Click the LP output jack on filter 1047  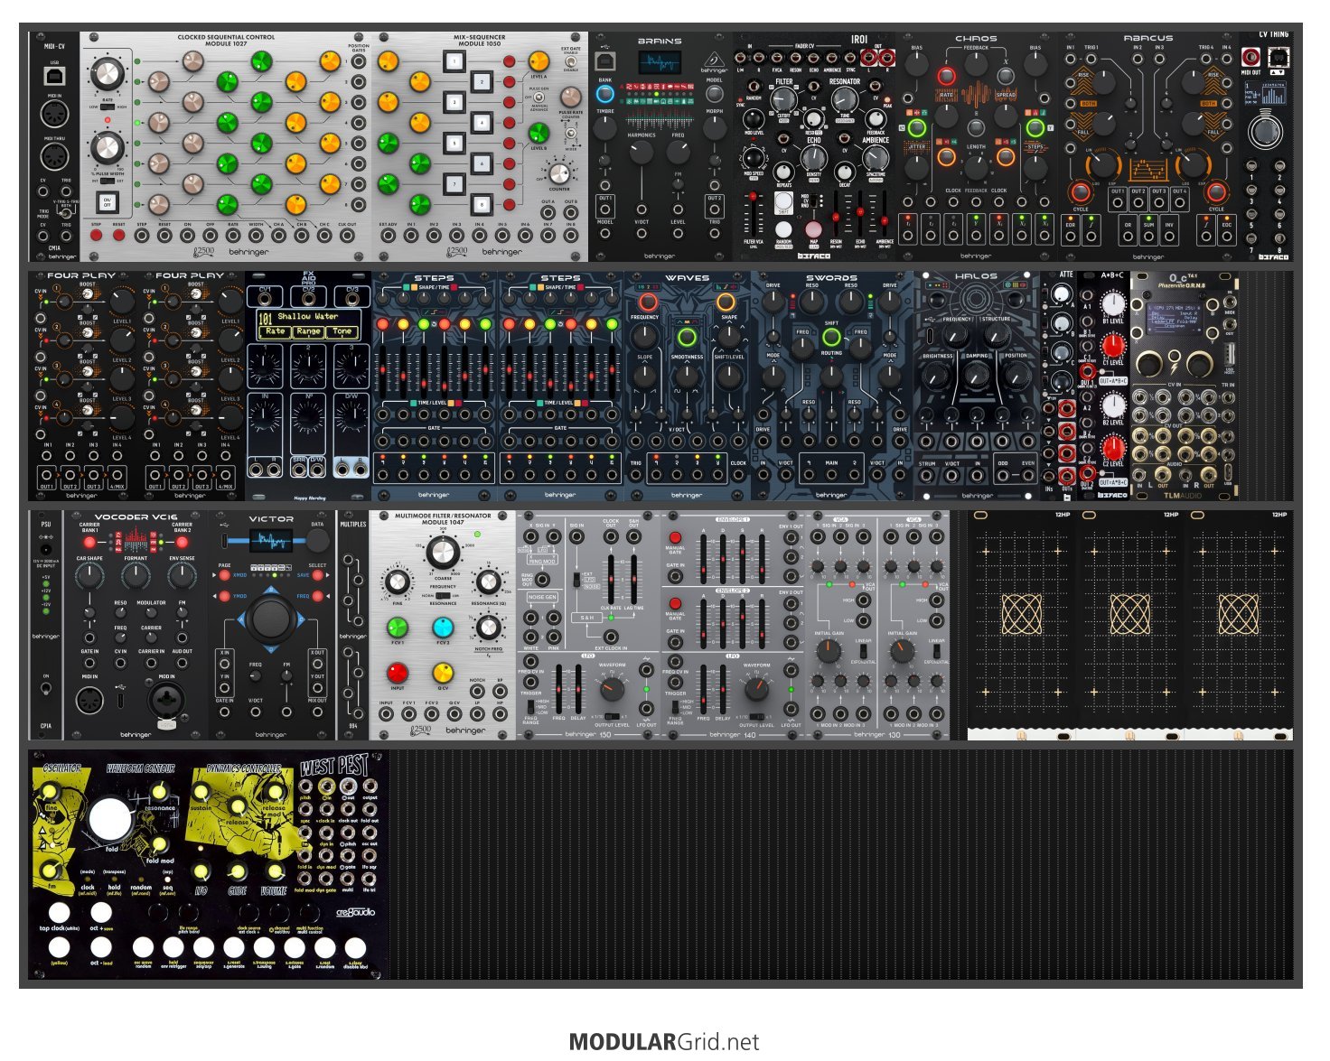[x=477, y=713]
